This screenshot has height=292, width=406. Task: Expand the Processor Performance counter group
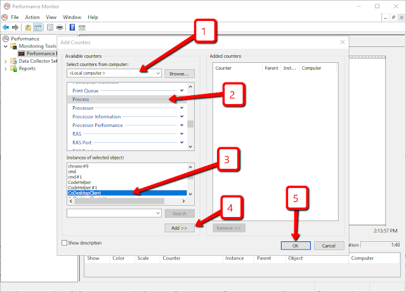[x=182, y=125]
